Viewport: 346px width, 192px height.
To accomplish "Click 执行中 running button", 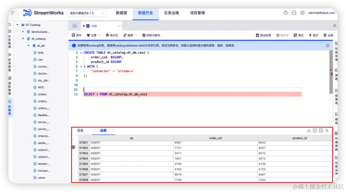I will click(282, 35).
